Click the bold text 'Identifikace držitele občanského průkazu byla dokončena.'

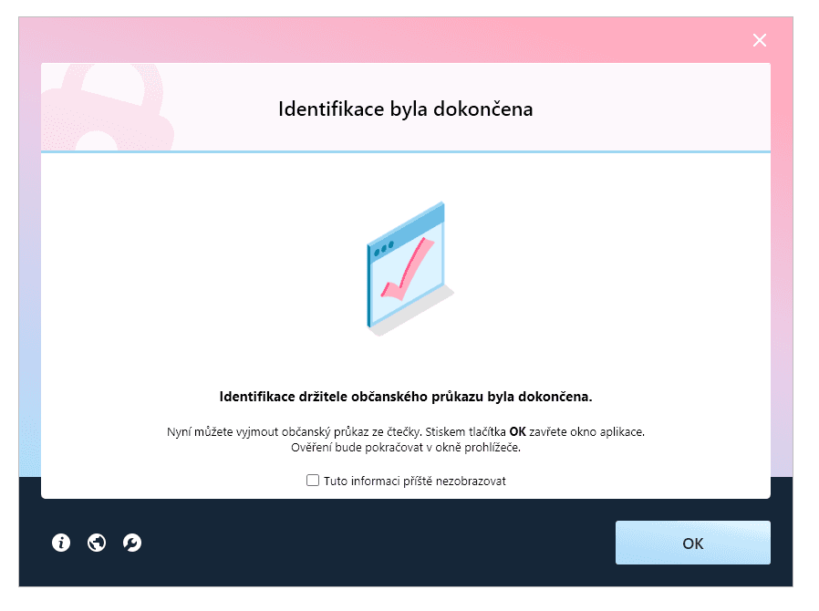coord(405,397)
